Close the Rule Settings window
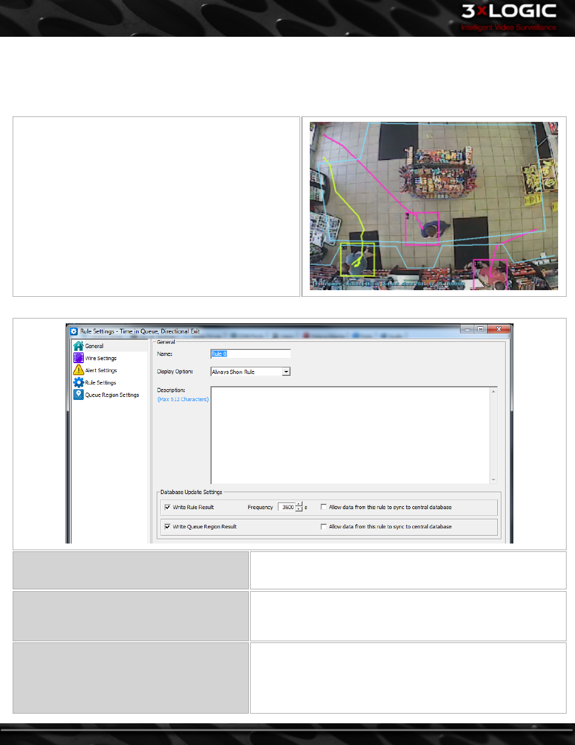 pos(498,329)
